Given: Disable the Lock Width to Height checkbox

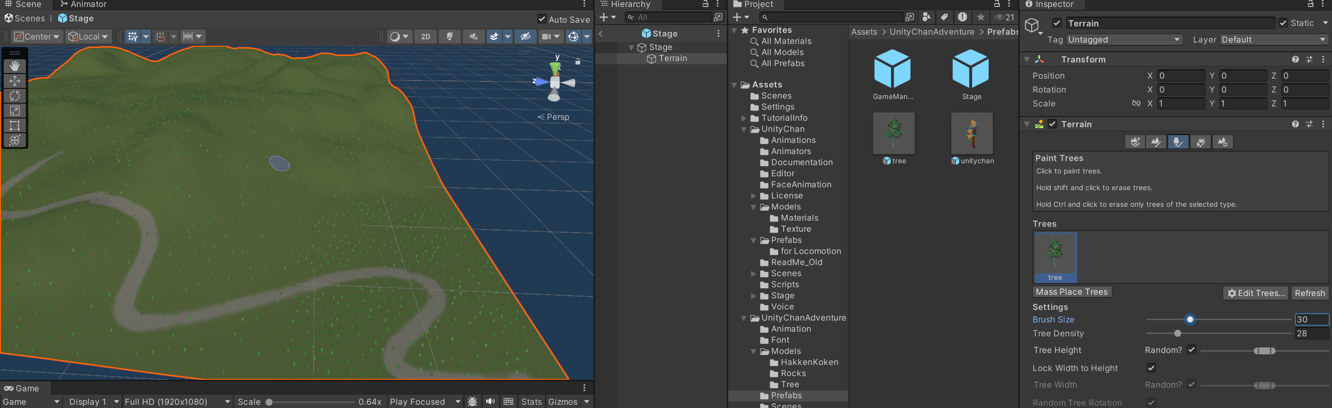Looking at the screenshot, I should [1151, 368].
